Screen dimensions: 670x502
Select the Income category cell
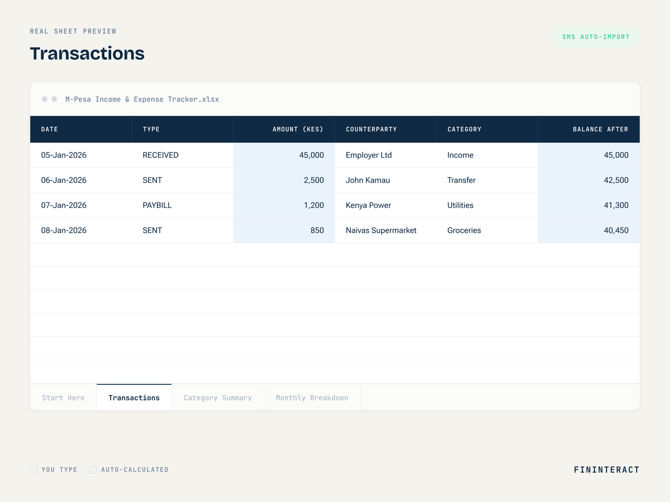[487, 155]
